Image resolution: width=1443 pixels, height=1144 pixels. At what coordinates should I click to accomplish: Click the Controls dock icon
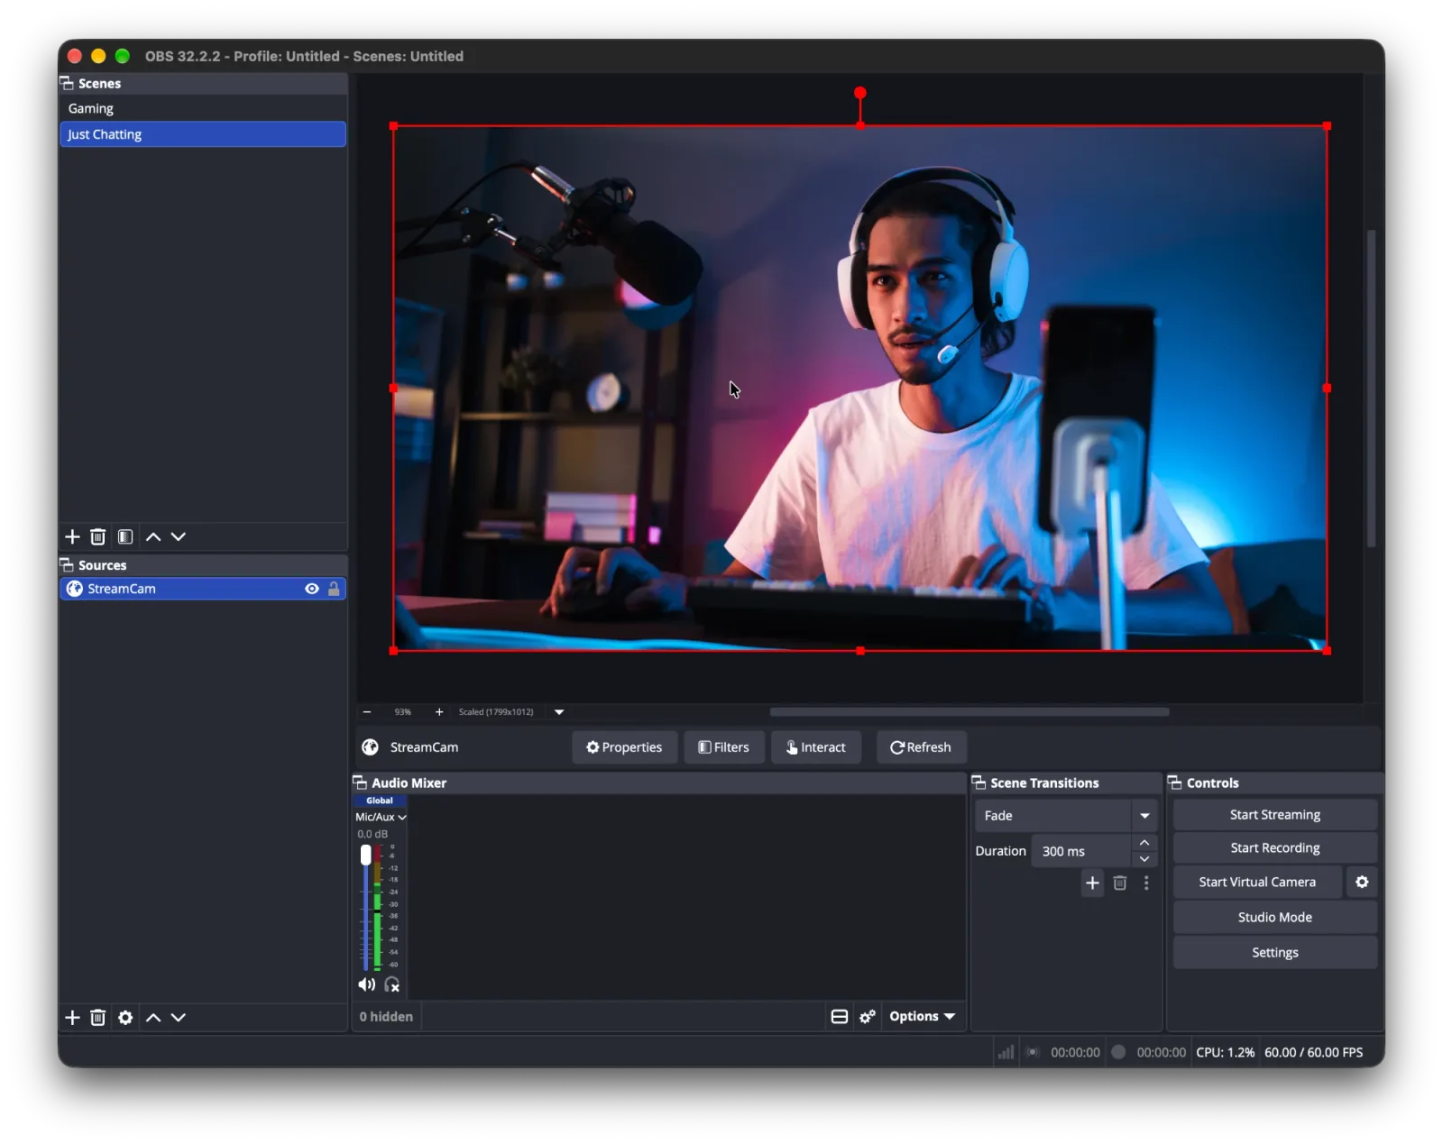[x=1175, y=782]
